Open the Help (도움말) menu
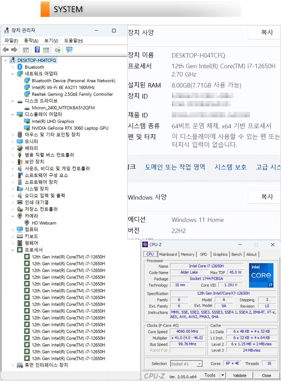 73,41
